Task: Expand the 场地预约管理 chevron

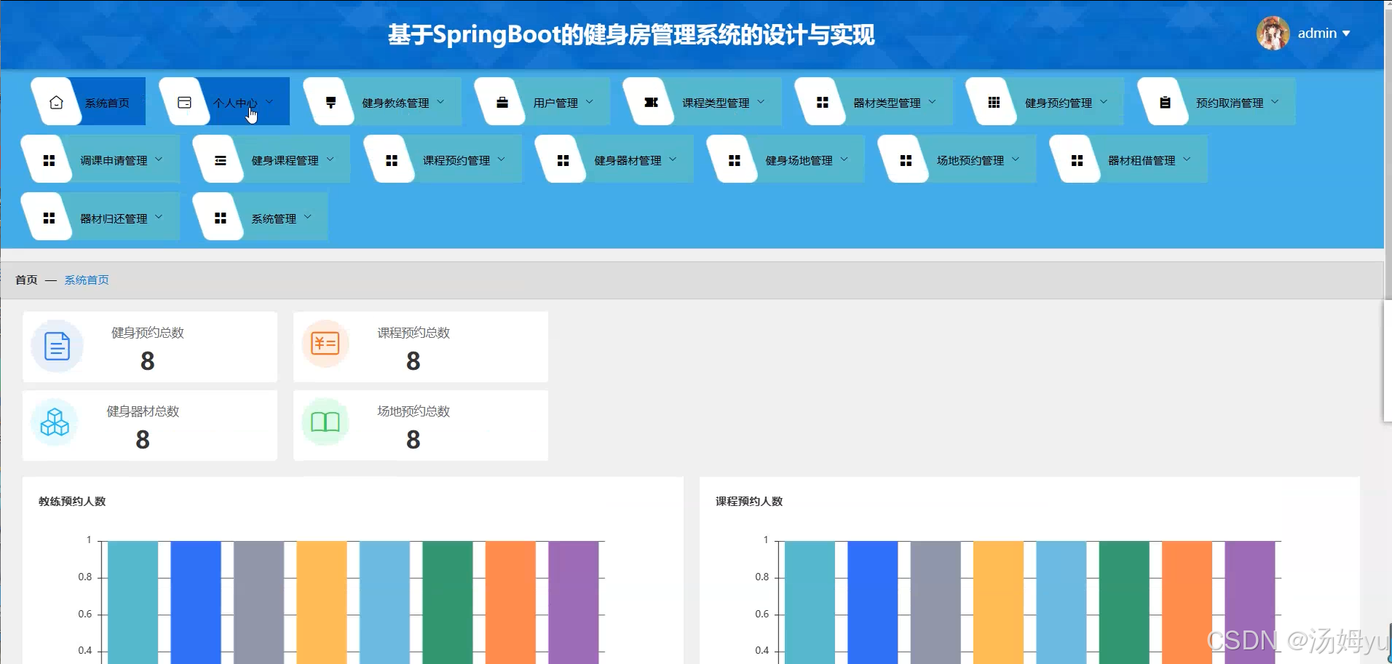Action: [x=1016, y=159]
